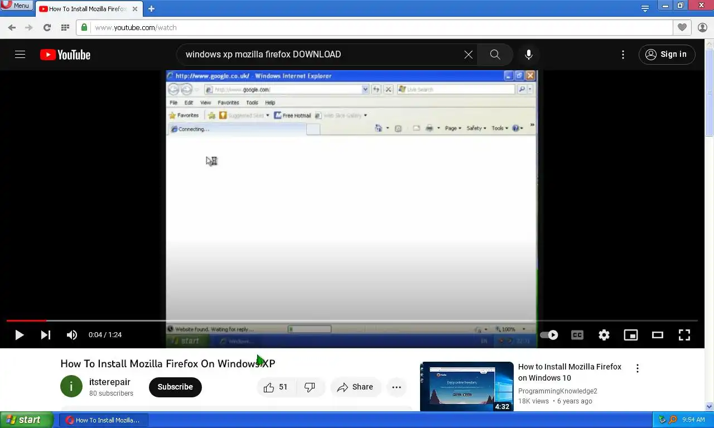
Task: Open the YouTube hamburger guide menu
Action: tap(20, 55)
